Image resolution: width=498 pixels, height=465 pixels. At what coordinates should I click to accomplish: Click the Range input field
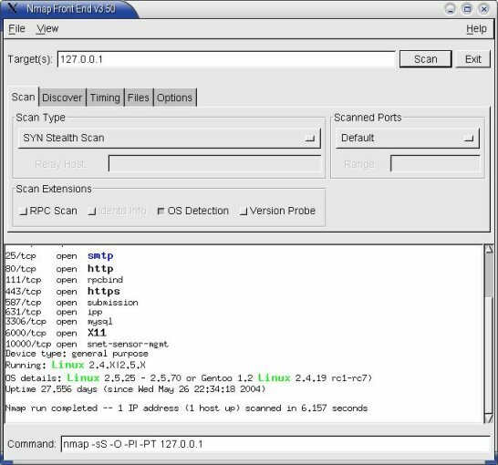point(435,163)
